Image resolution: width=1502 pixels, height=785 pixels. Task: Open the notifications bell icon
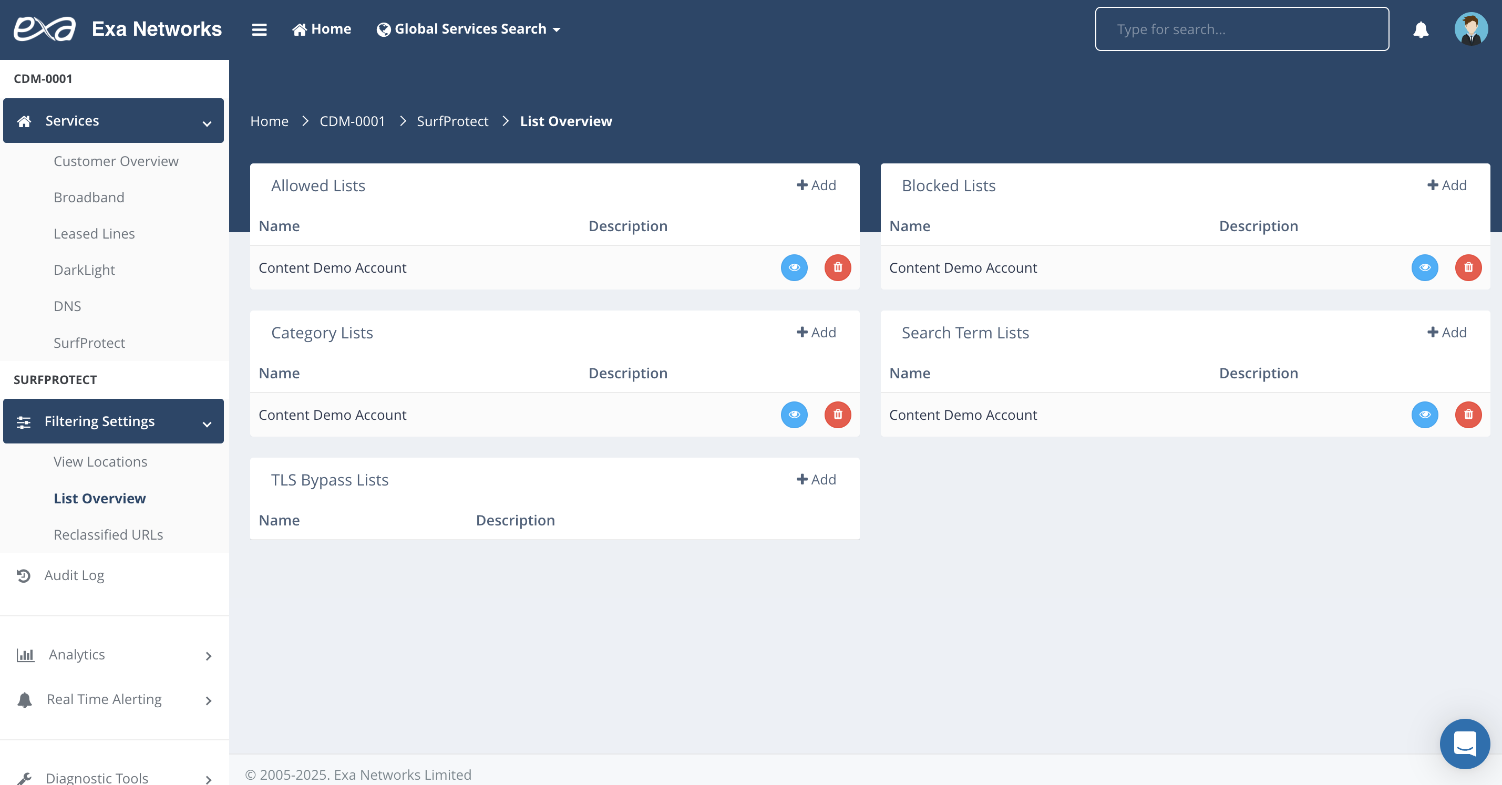click(x=1421, y=29)
